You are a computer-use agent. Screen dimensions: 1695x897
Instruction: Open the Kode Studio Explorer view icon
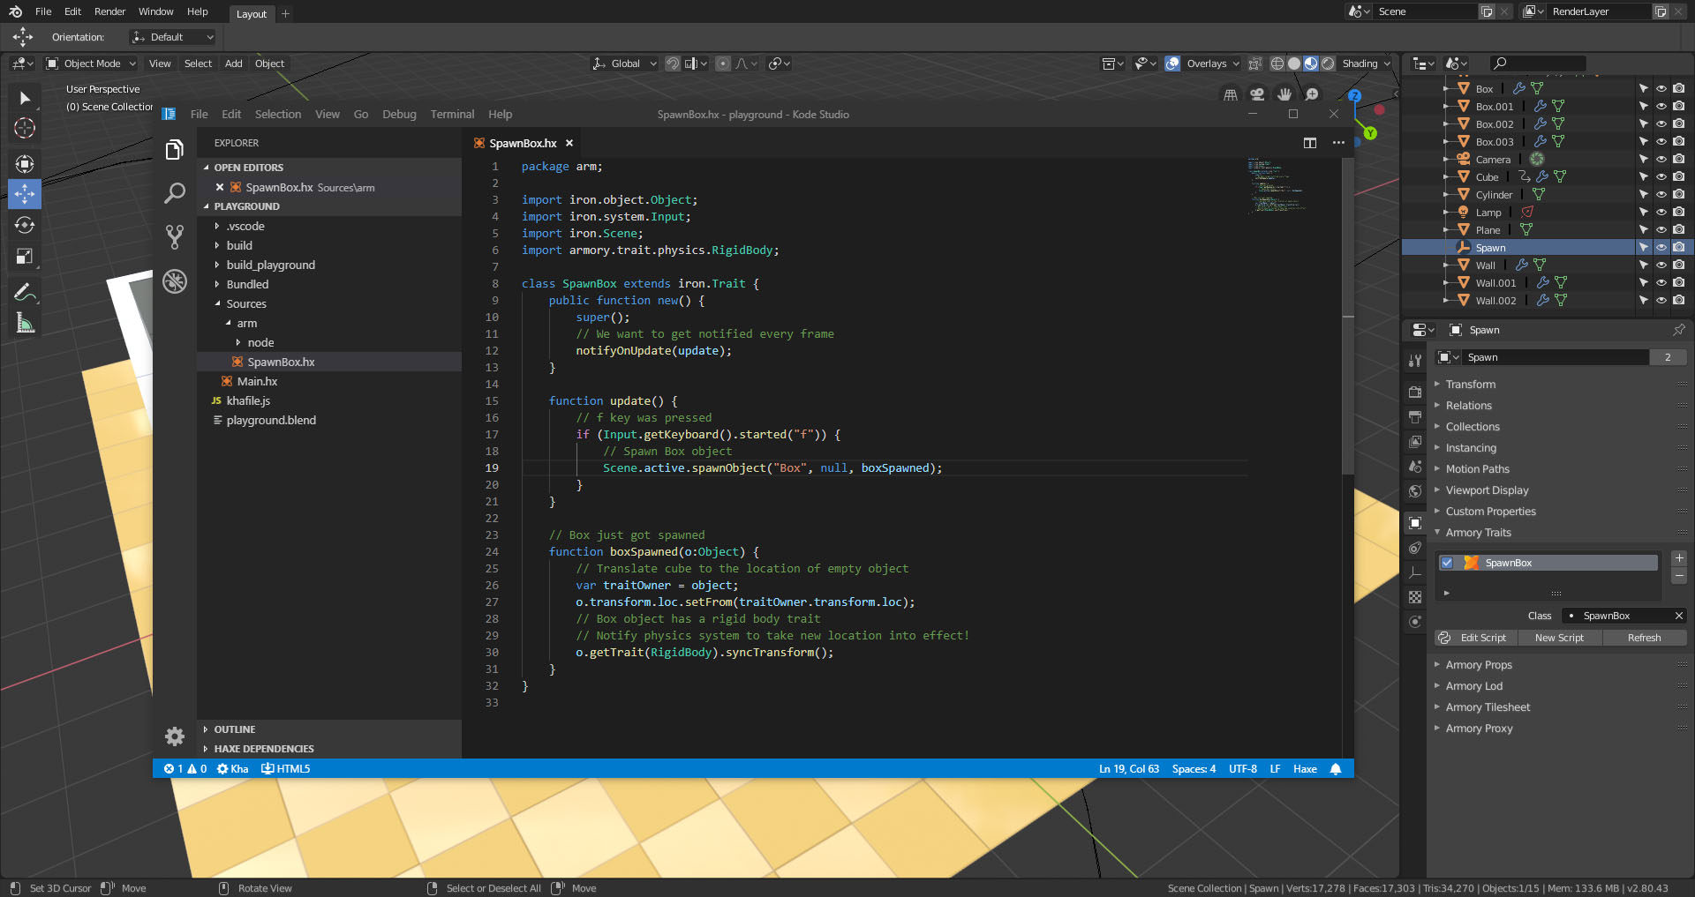(x=175, y=150)
